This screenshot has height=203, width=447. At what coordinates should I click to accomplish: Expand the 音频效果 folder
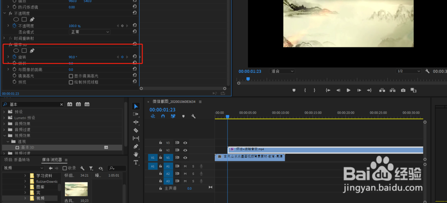[x=4, y=124]
